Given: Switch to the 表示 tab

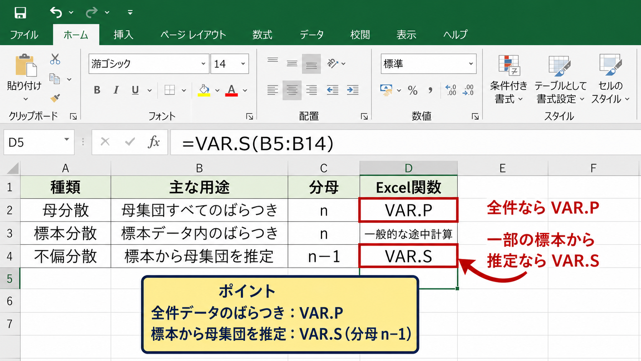Looking at the screenshot, I should 406,35.
